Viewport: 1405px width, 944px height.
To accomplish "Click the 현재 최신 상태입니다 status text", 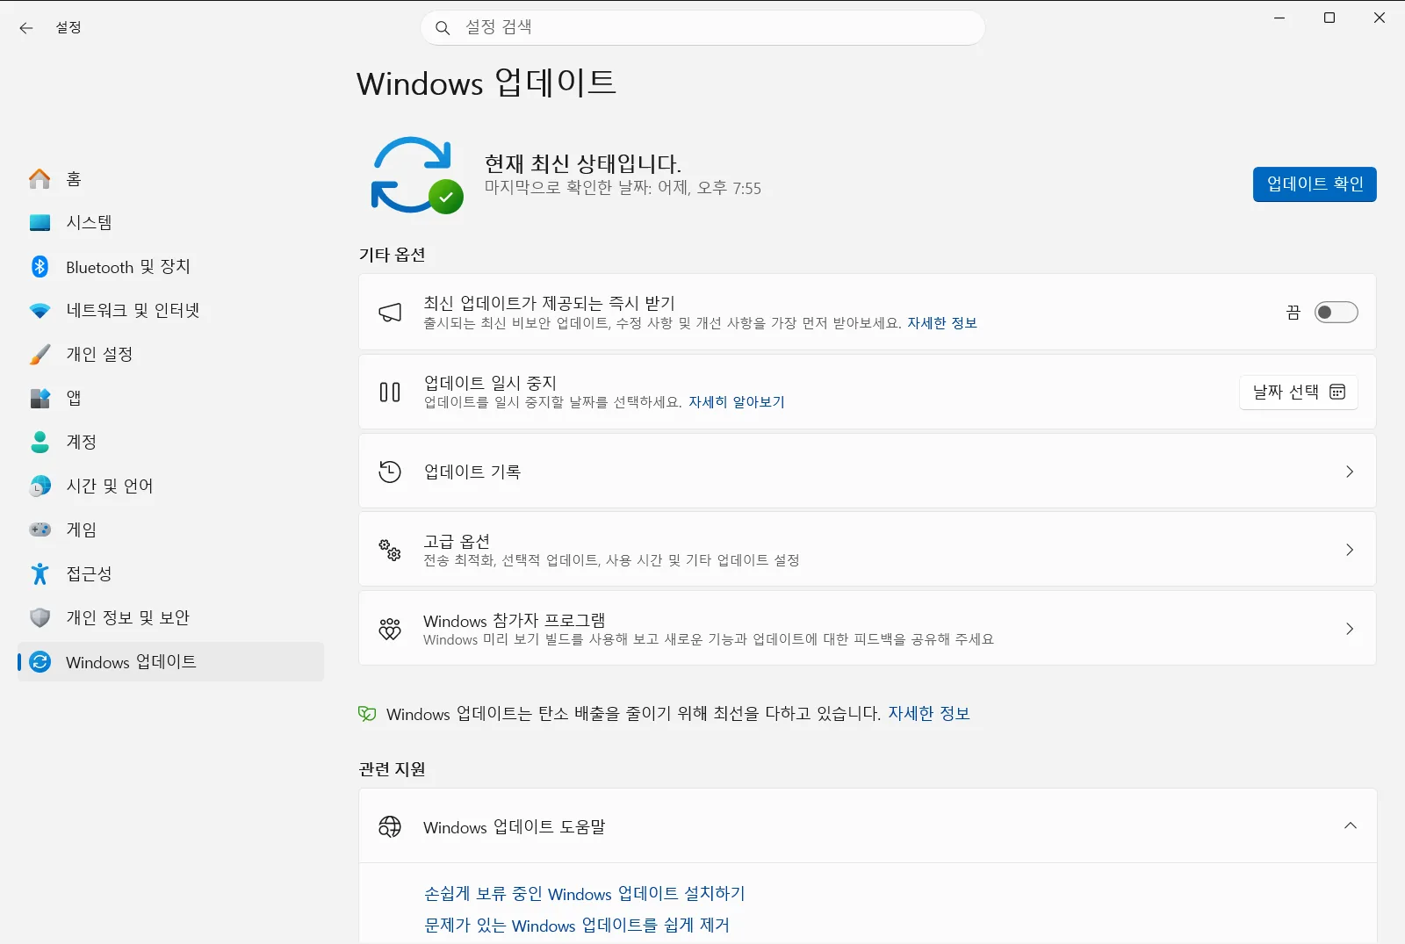I will click(x=583, y=163).
